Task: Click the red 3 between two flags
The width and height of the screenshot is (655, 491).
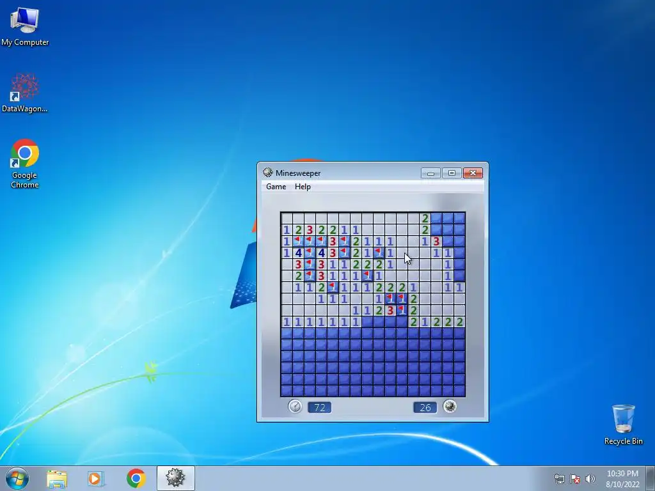Action: point(333,241)
